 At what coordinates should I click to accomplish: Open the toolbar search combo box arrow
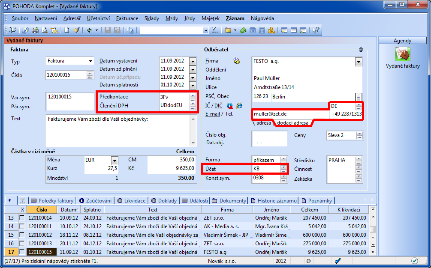[x=206, y=30]
